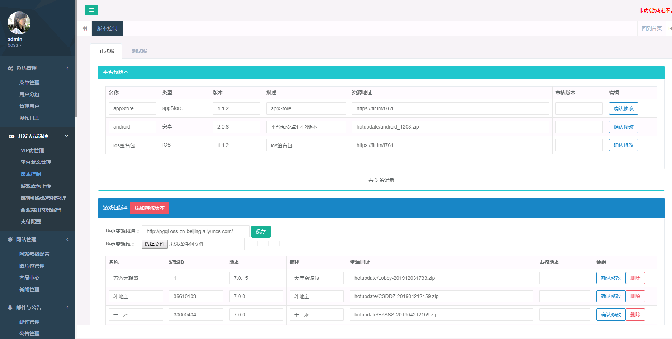This screenshot has height=339, width=672.
Task: Click the green hamburger menu toggle
Action: pos(91,10)
